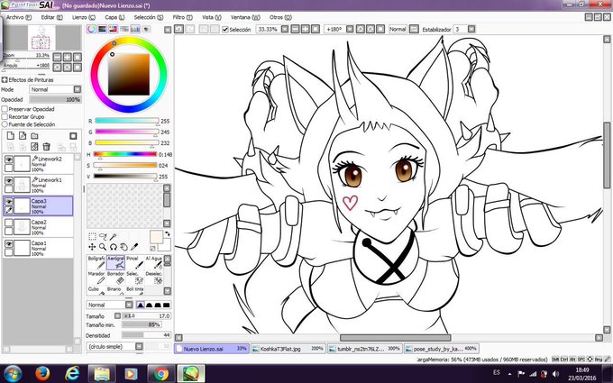This screenshot has width=613, height=383.
Task: Open the Ventana menu
Action: [x=245, y=17]
